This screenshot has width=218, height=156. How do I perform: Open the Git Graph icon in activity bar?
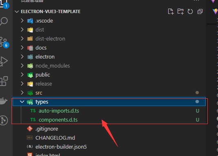4,120
